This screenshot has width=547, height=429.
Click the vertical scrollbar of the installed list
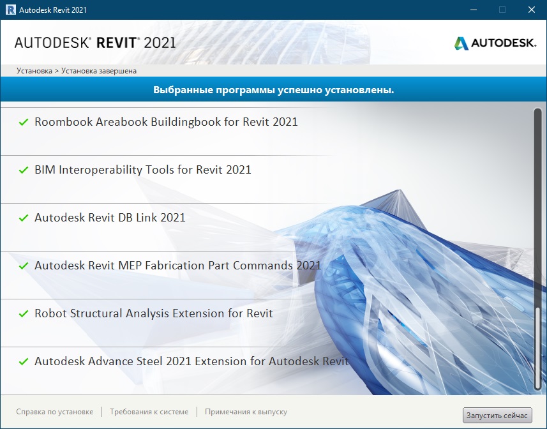[537, 249]
